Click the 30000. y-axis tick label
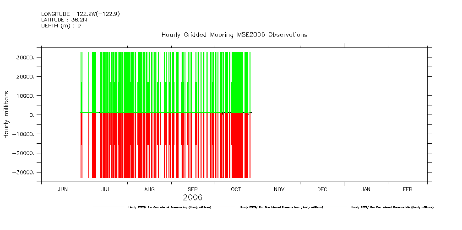The height and width of the screenshot is (230, 462). click(x=25, y=57)
